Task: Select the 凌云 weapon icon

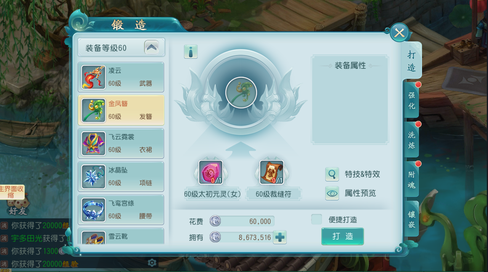Action: click(93, 77)
